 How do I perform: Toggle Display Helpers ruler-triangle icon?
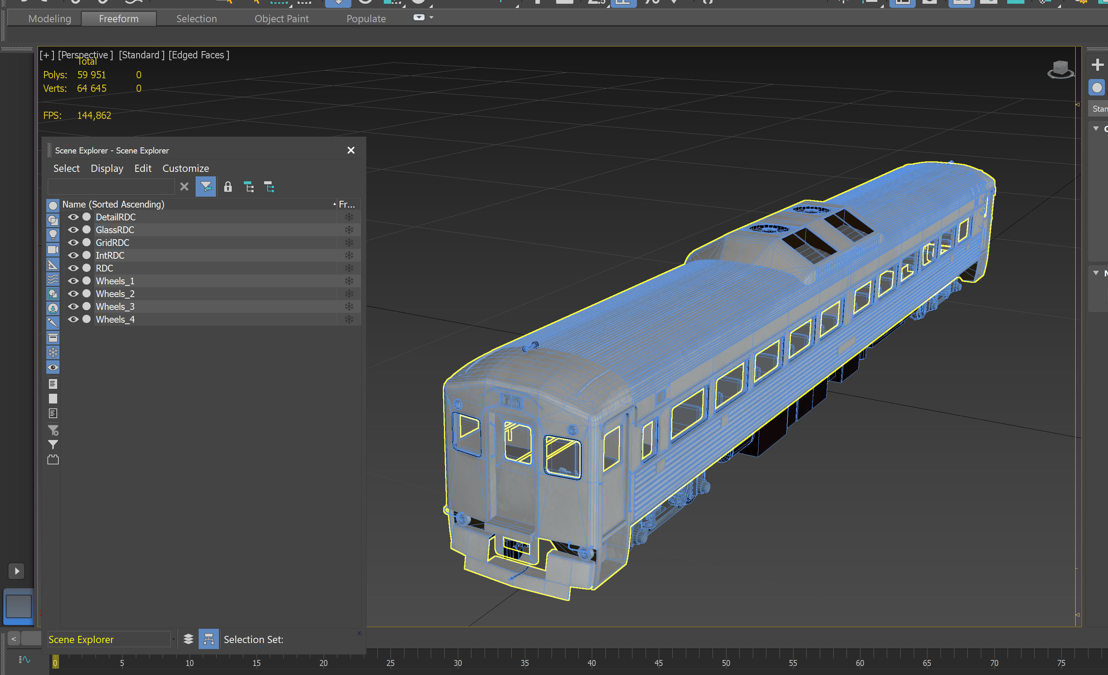pyautogui.click(x=53, y=265)
